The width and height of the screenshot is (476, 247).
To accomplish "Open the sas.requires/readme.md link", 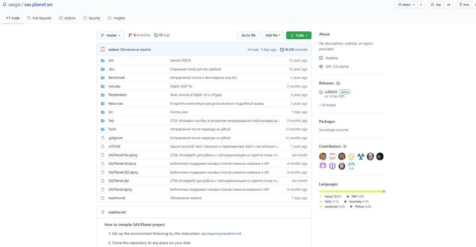I will point(221,233).
